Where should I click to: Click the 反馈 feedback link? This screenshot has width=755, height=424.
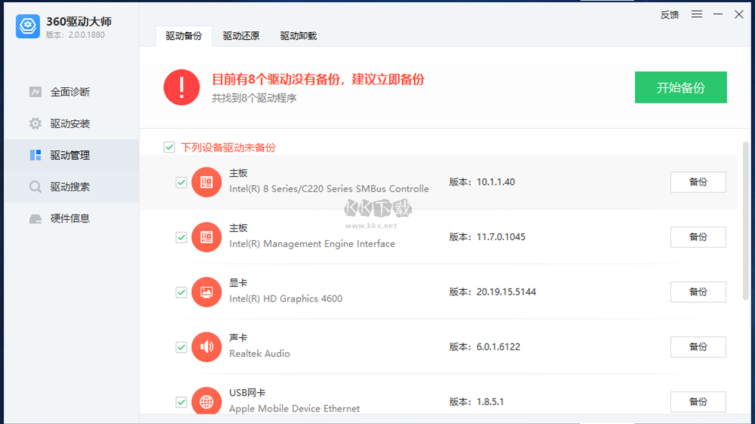point(669,15)
